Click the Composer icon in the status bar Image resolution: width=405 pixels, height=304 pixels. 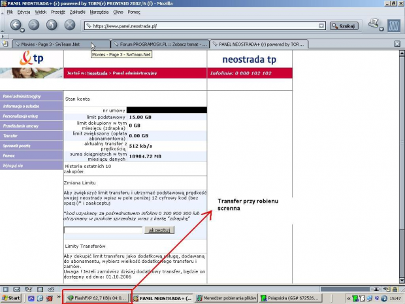28,289
